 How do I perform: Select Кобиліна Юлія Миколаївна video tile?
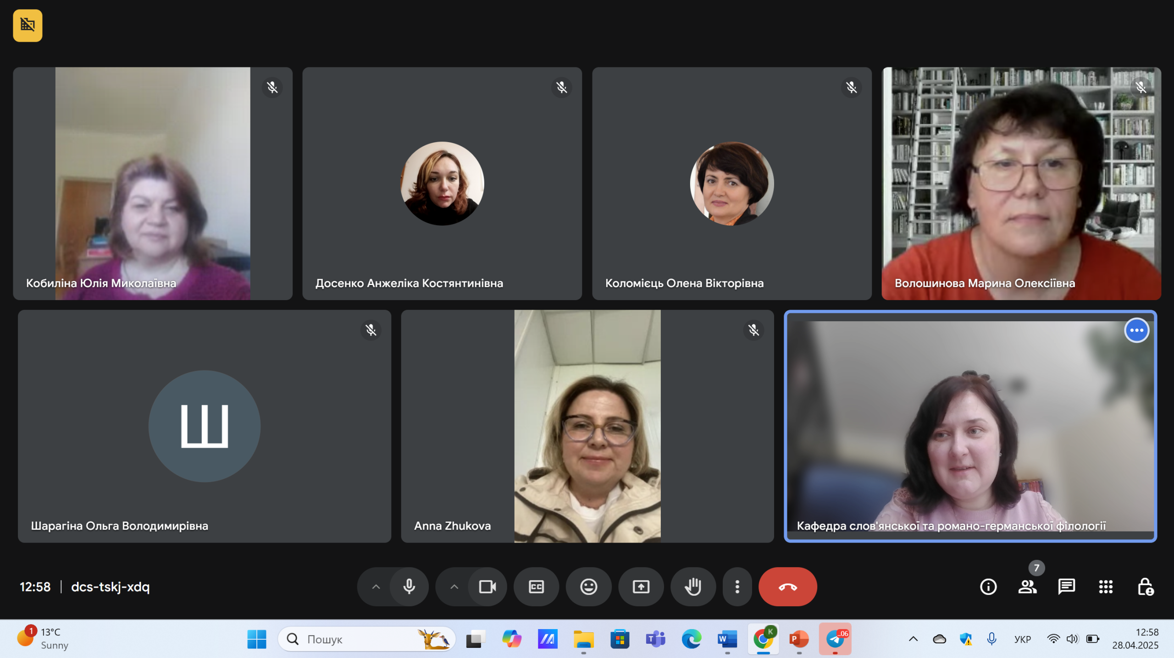pos(153,183)
